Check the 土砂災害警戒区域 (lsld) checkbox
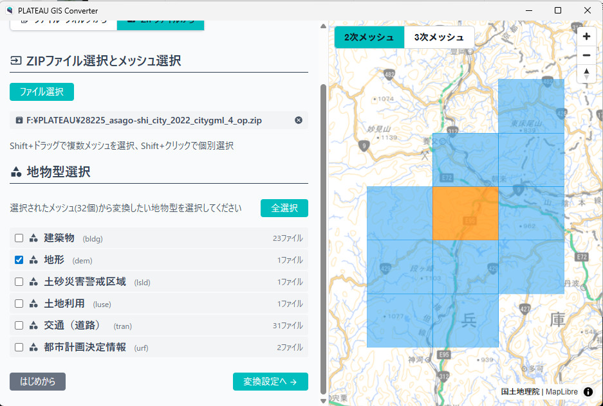This screenshot has height=406, width=603. click(19, 282)
